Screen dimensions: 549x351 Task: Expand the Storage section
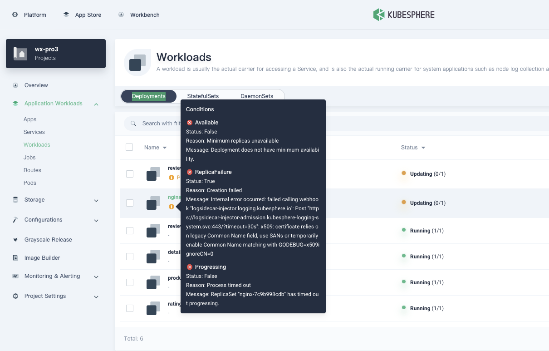click(x=96, y=200)
